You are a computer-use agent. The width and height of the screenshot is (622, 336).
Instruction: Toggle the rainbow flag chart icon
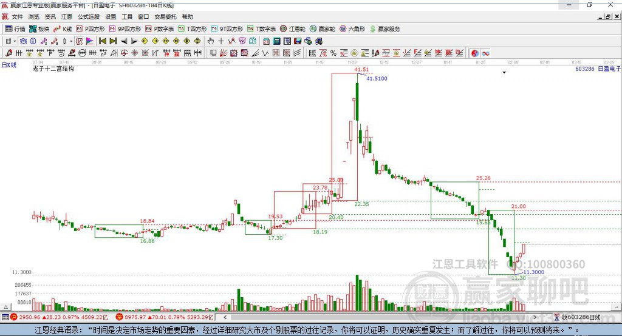coord(90,41)
